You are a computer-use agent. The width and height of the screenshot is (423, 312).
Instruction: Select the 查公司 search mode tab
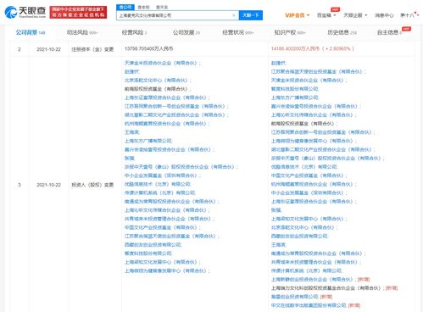pyautogui.click(x=125, y=7)
